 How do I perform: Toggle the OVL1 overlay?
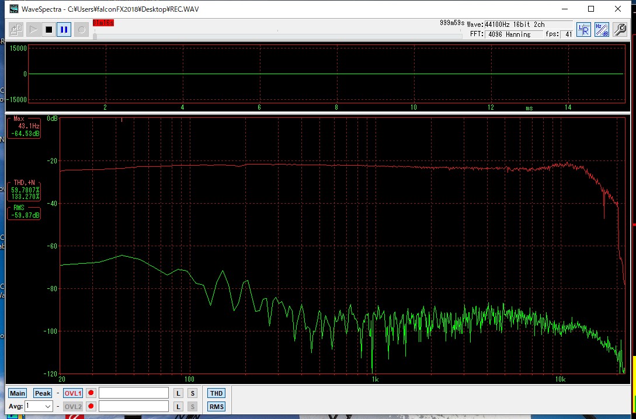click(x=72, y=393)
